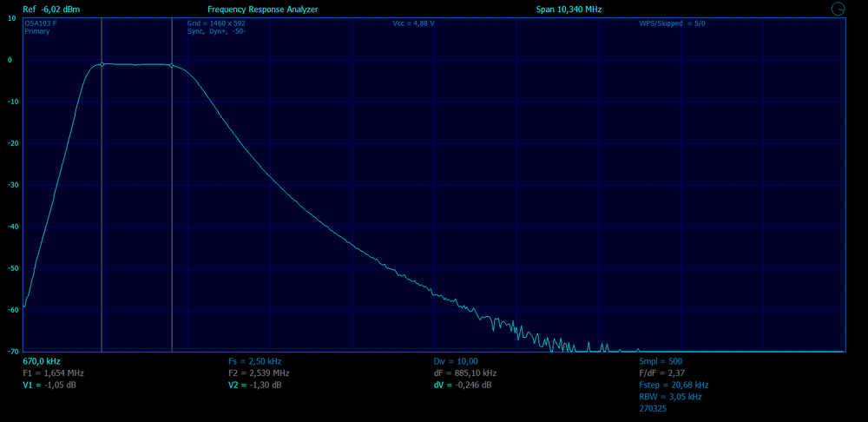Click the second cursor marker on the curve

172,66
